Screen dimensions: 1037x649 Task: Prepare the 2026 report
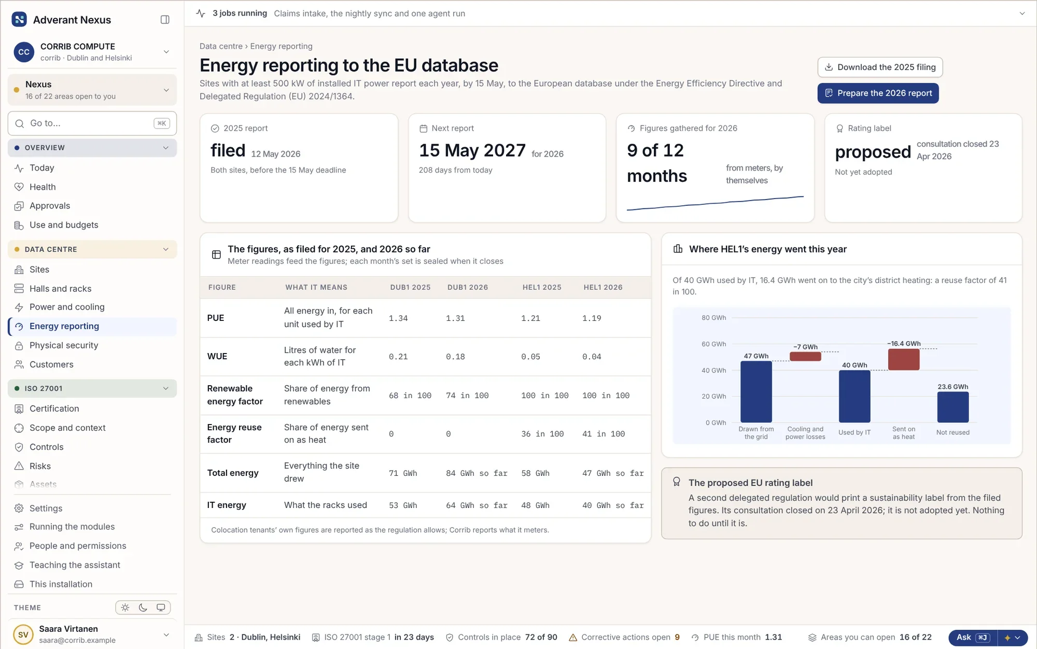tap(878, 93)
